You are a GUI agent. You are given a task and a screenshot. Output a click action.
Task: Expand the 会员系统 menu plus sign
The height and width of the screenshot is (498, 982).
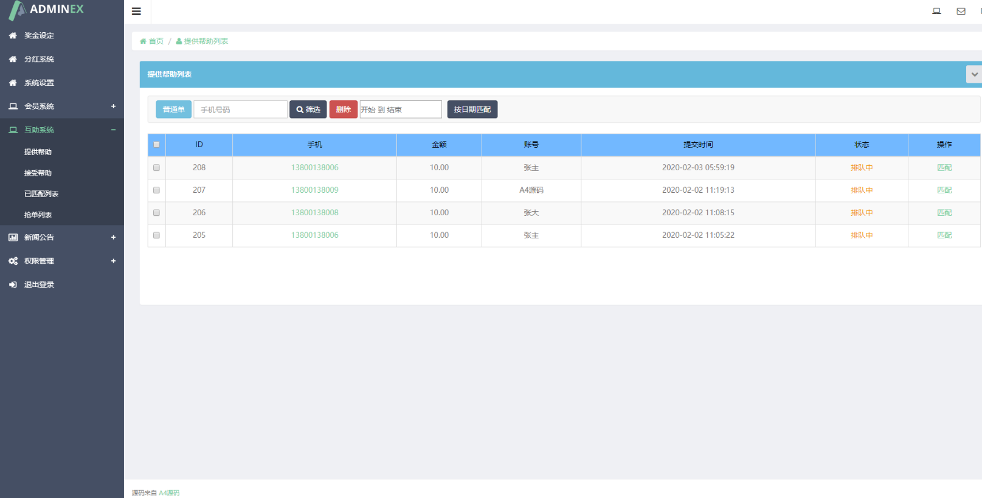(113, 106)
